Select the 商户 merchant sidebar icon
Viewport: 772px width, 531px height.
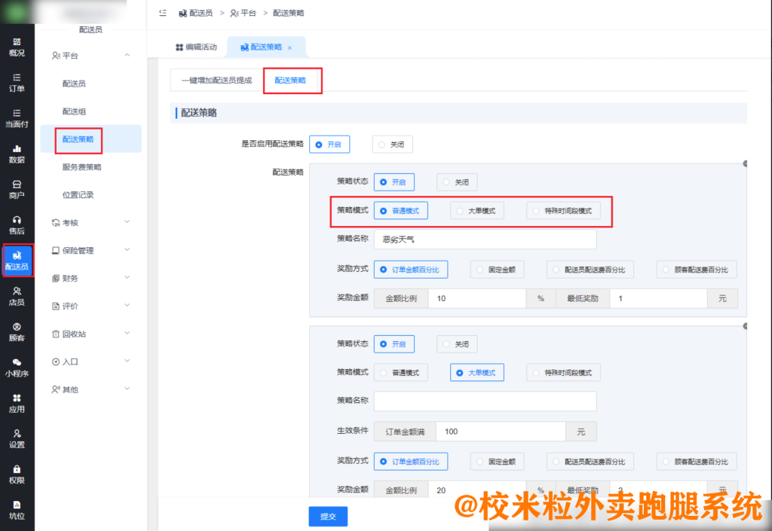pos(17,189)
